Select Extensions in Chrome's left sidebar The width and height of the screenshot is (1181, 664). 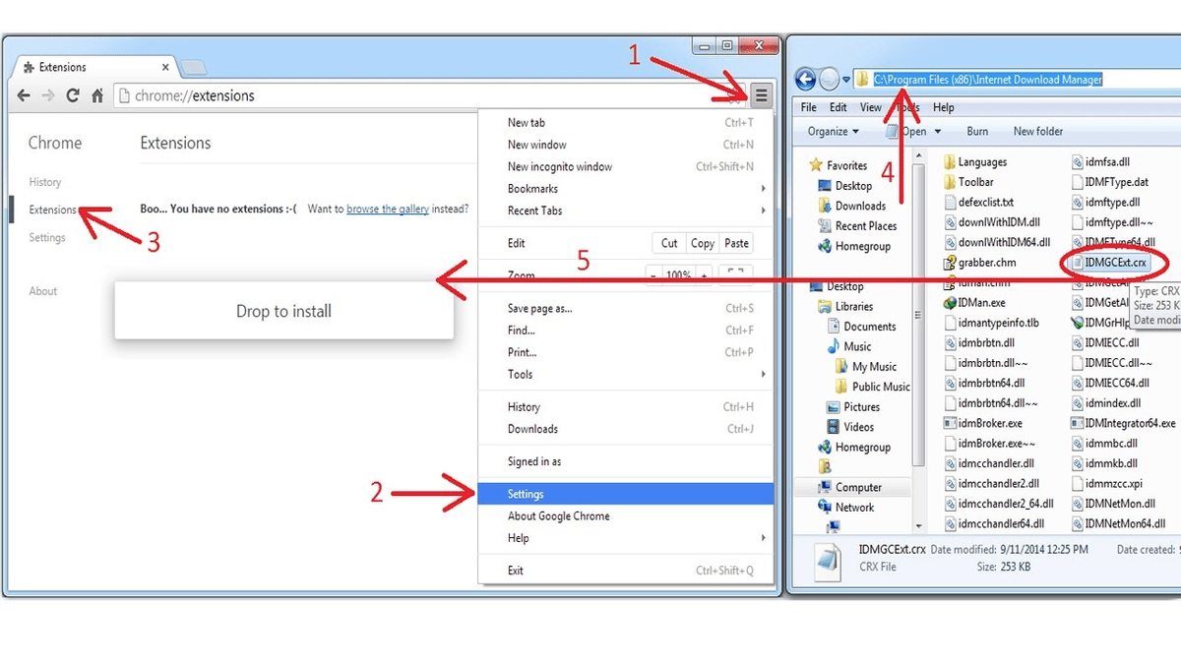52,210
